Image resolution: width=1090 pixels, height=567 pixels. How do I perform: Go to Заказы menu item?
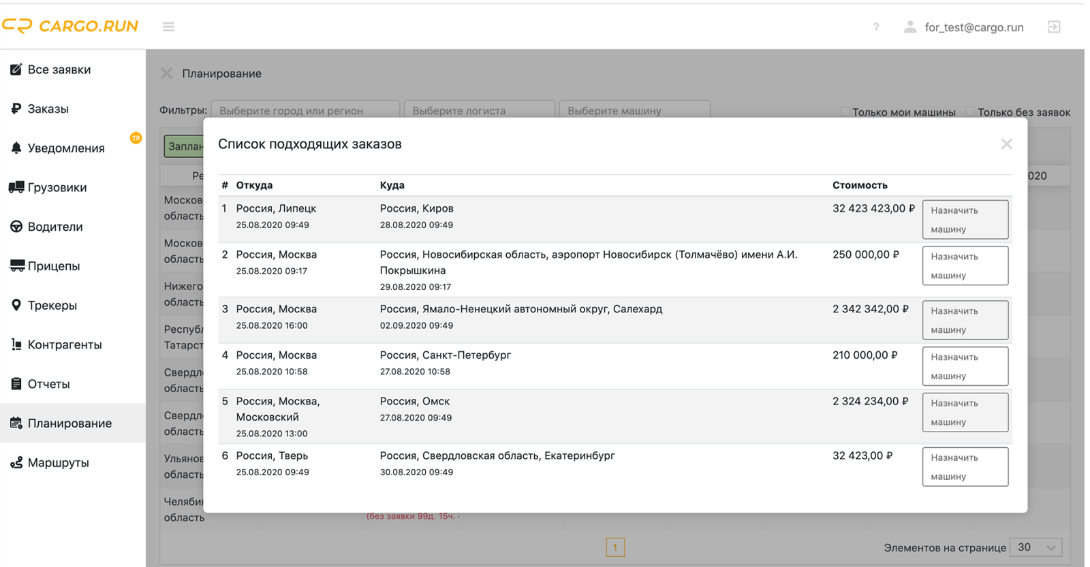pos(48,109)
